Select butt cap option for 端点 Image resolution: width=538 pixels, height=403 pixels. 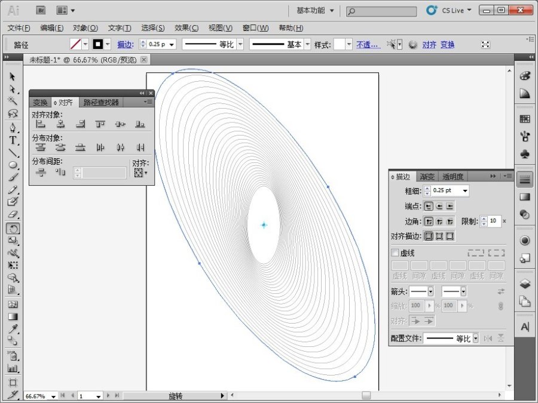[x=429, y=206]
